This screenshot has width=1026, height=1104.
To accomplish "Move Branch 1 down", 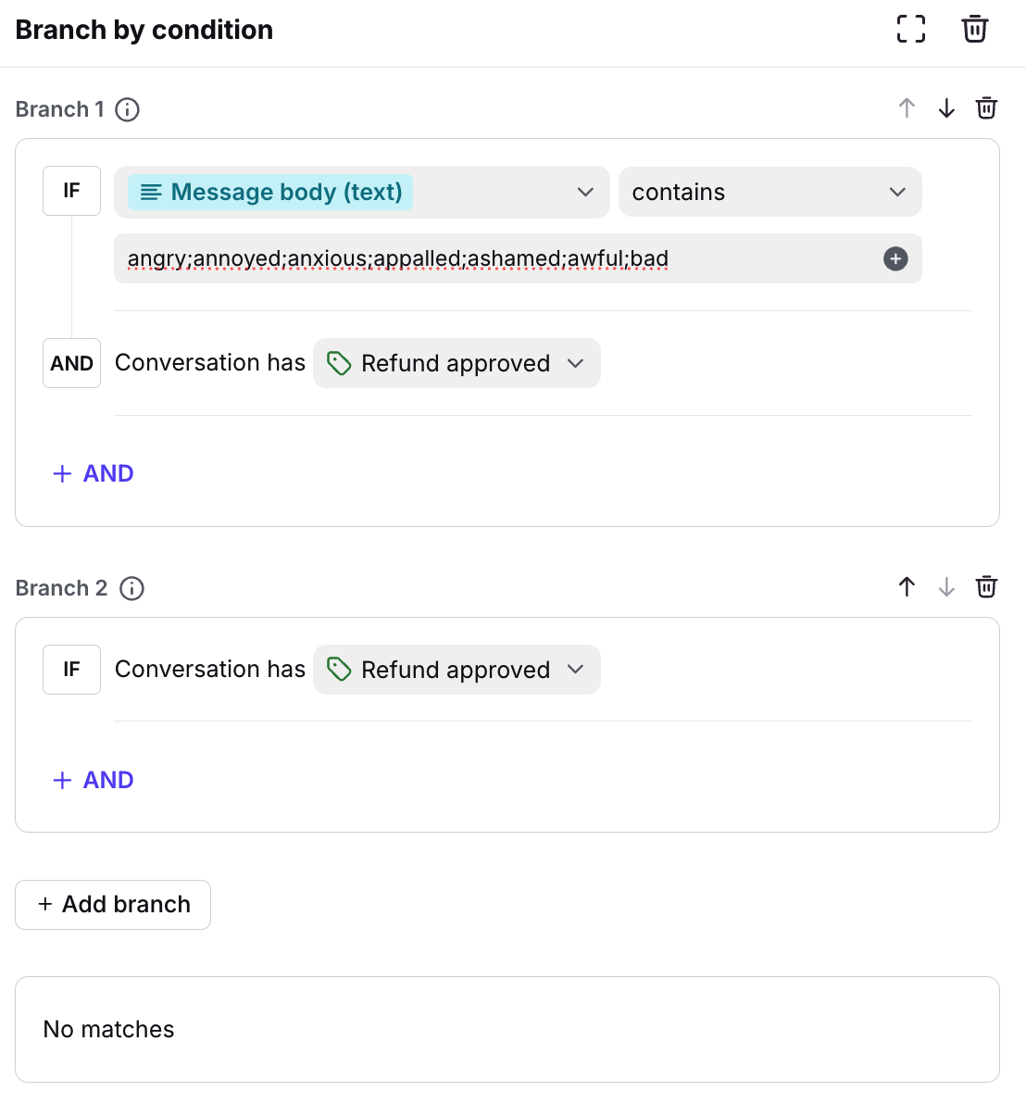I will (946, 108).
